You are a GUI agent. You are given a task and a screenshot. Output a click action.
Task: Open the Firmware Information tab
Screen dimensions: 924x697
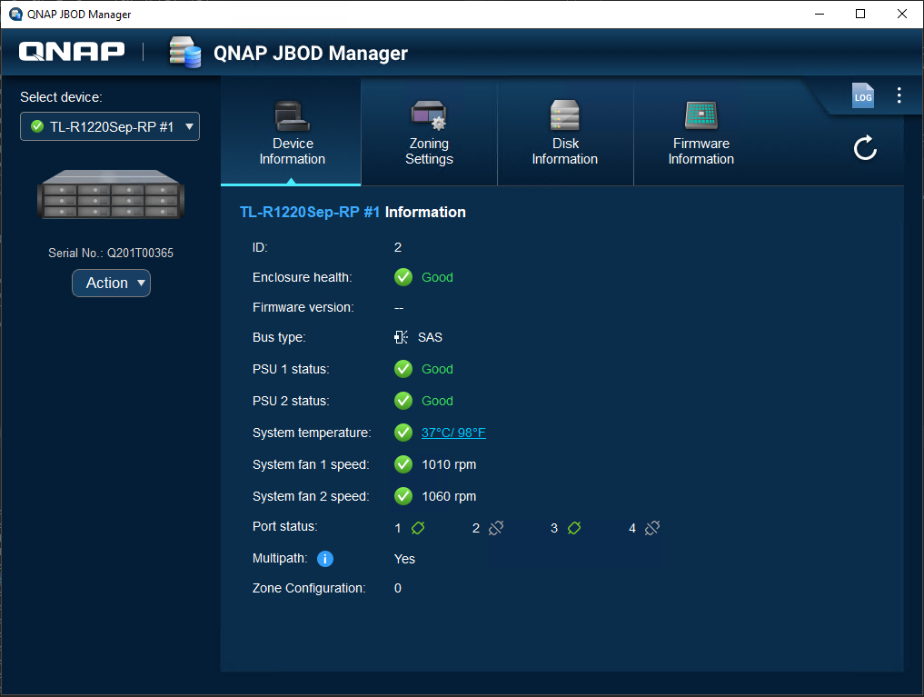click(700, 134)
